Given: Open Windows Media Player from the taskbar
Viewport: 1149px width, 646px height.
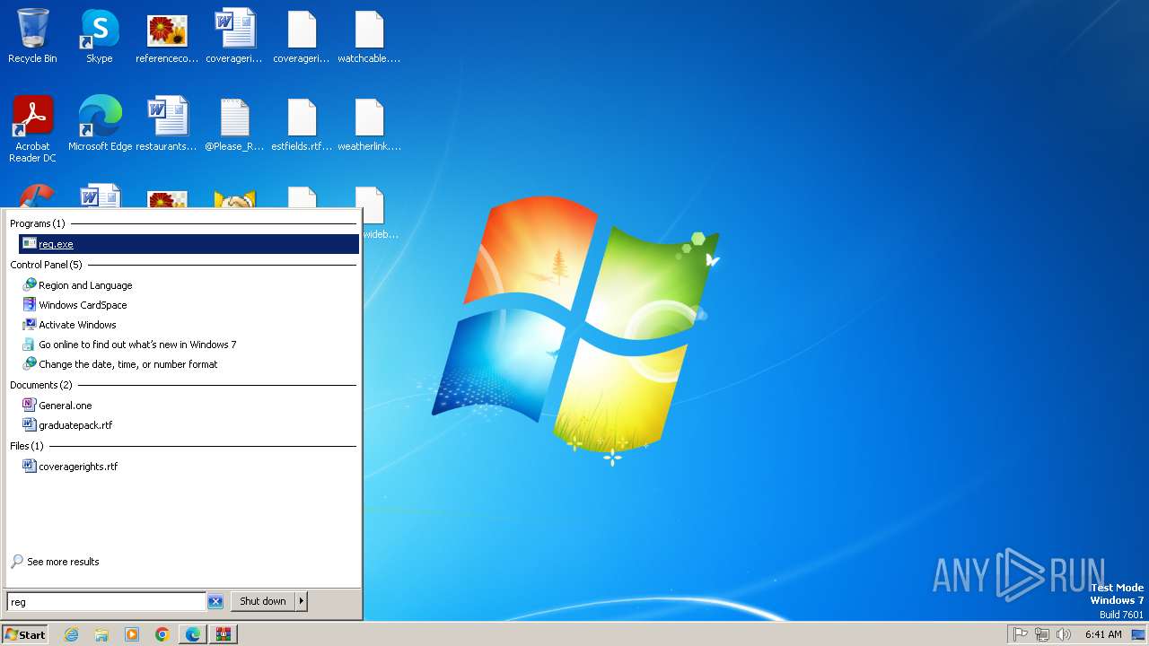Looking at the screenshot, I should (132, 634).
